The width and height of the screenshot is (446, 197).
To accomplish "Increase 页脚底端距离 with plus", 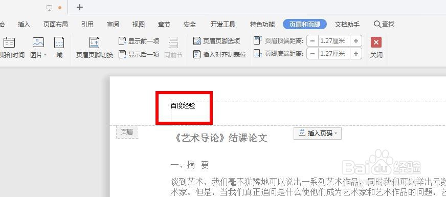I will (x=356, y=54).
